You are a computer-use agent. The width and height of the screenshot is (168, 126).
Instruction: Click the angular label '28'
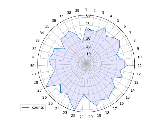(x=36, y=82)
